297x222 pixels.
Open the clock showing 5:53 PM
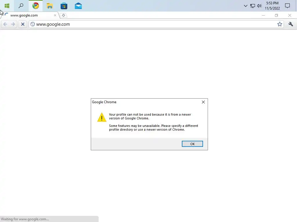[272, 6]
